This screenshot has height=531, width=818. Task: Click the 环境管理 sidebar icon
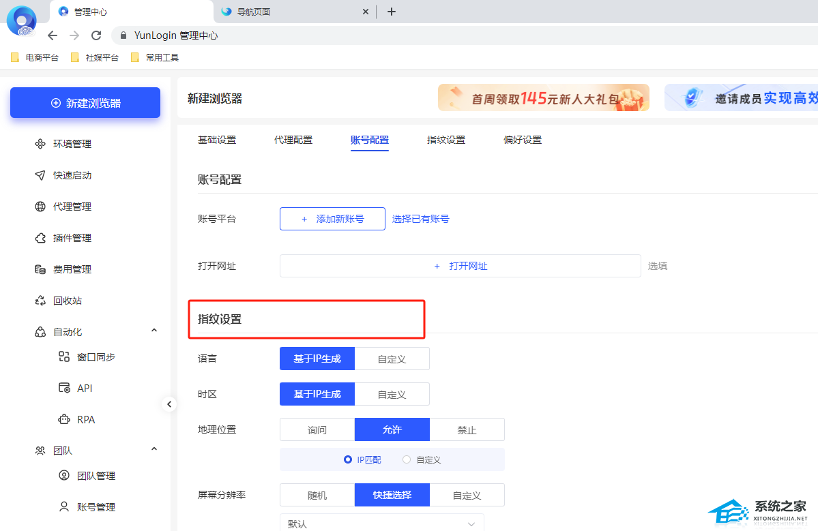point(40,144)
